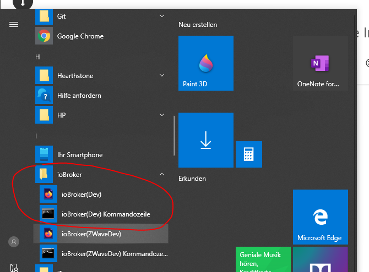Click the app list scrollbar thumb

(174, 136)
